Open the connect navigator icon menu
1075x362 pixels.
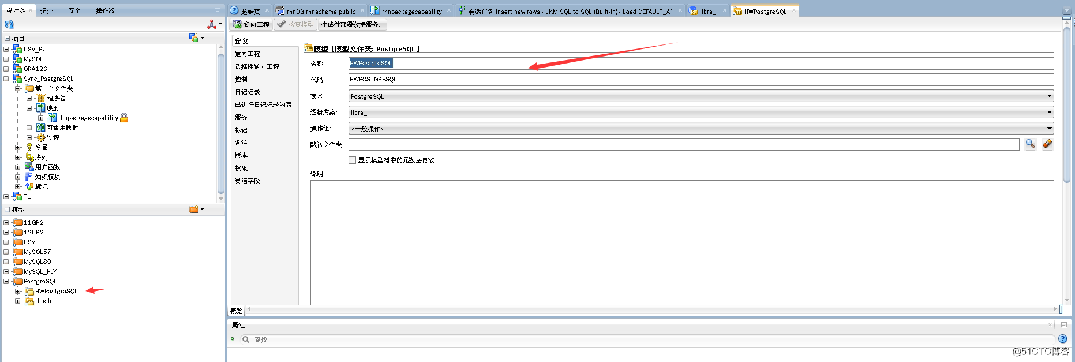214,24
